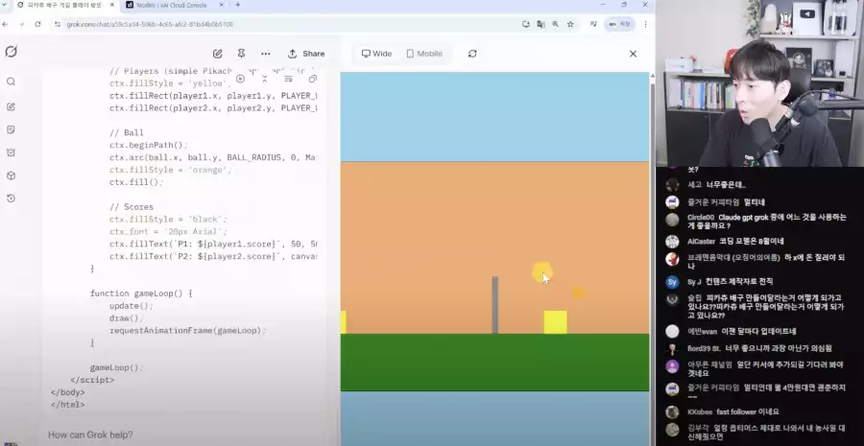This screenshot has width=864, height=446.
Task: Close the xAI Cloud Console tab
Action: 222,5
